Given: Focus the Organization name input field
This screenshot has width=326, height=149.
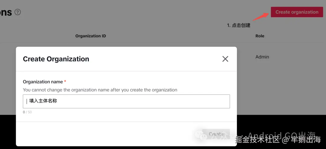Looking at the screenshot, I should tap(126, 101).
